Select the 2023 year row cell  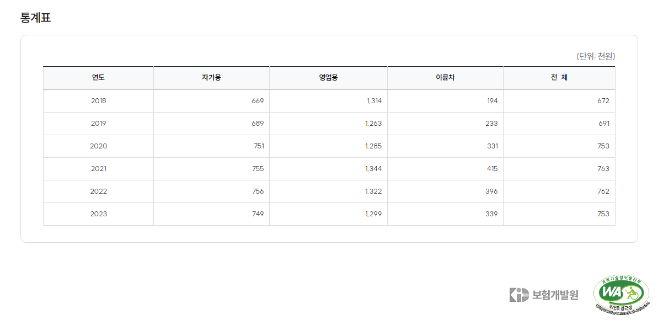click(99, 214)
